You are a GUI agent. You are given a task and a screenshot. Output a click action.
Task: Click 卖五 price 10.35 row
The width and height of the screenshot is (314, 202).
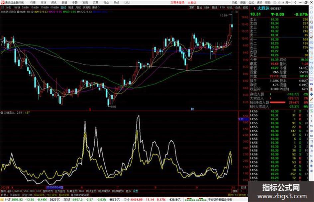point(279,20)
